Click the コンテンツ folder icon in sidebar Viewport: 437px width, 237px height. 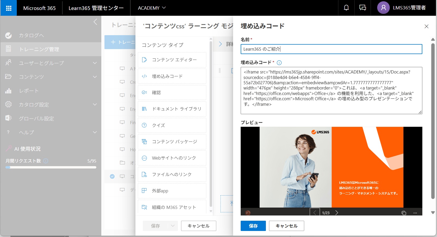8,77
